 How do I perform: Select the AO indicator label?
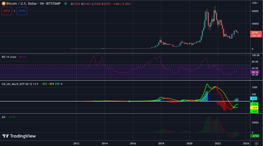click(3, 117)
